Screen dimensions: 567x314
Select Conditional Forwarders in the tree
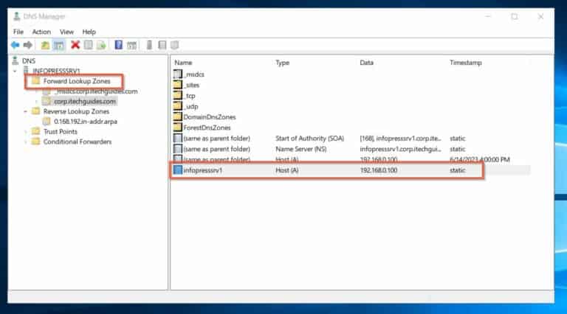[78, 142]
